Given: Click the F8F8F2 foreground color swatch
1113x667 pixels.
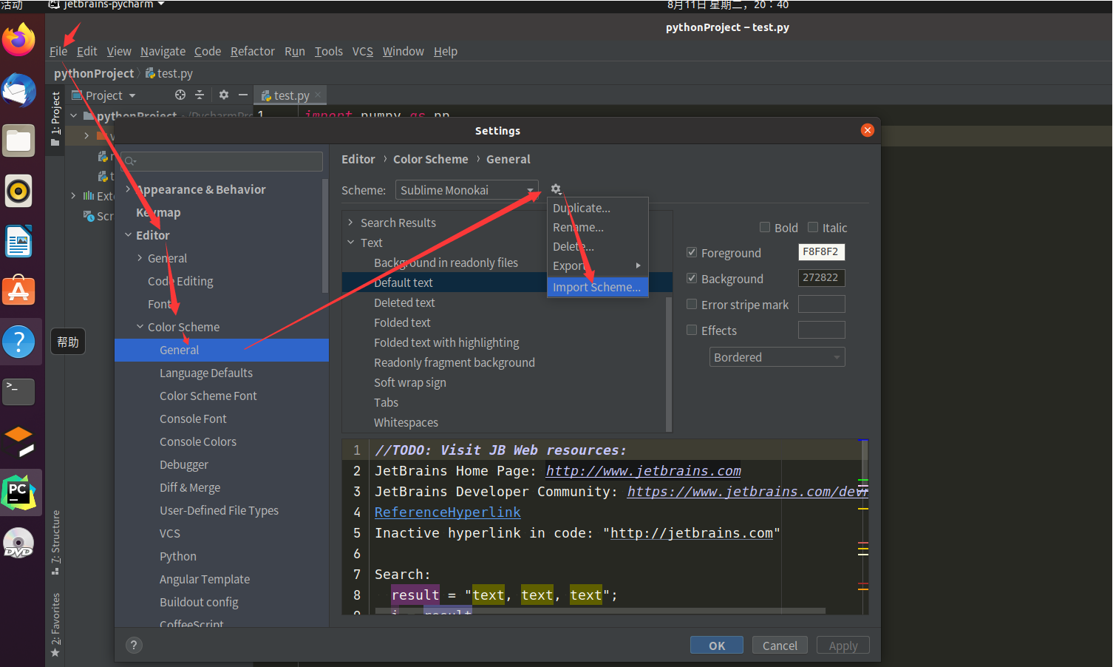Looking at the screenshot, I should (x=821, y=251).
